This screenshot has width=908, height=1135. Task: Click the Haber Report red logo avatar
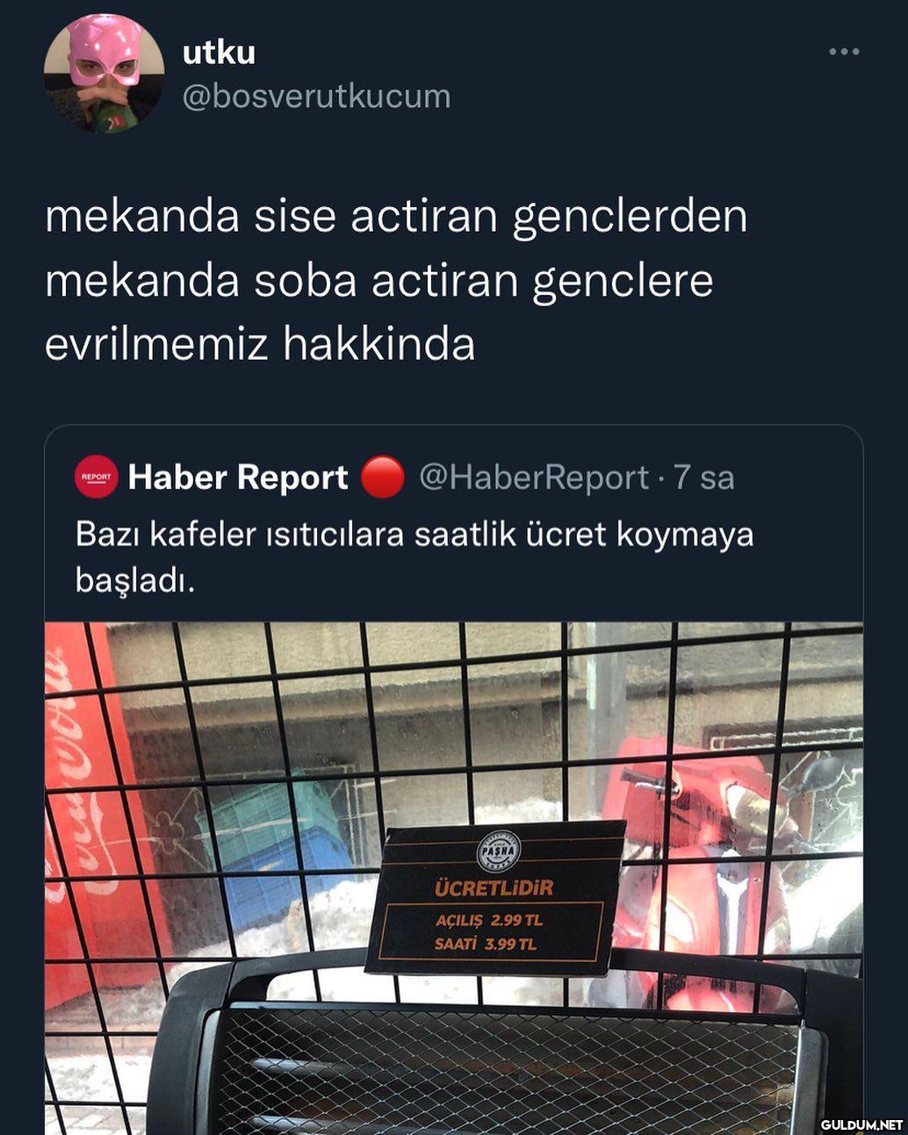click(x=97, y=478)
